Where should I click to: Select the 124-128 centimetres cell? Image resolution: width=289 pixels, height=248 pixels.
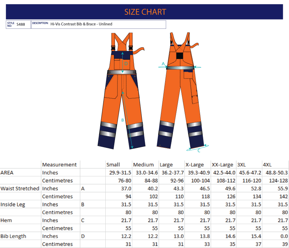point(278,180)
